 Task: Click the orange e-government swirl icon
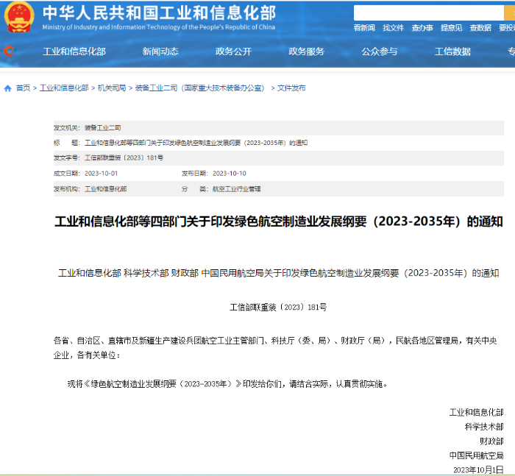click(x=9, y=51)
